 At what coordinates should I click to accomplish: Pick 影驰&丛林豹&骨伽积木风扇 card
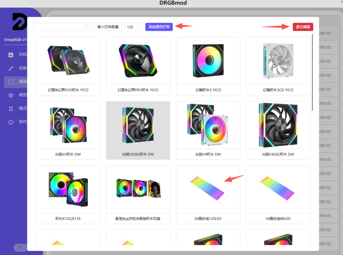[x=138, y=194]
